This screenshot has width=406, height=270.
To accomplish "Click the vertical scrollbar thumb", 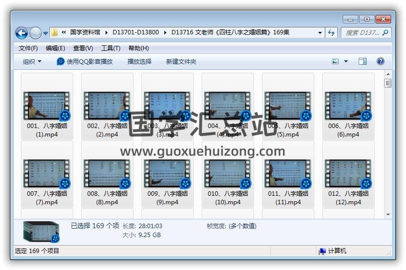I will 388,83.
